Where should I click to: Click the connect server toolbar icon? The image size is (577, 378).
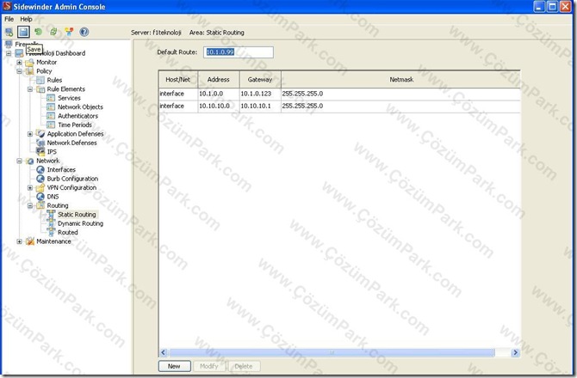tap(9, 32)
